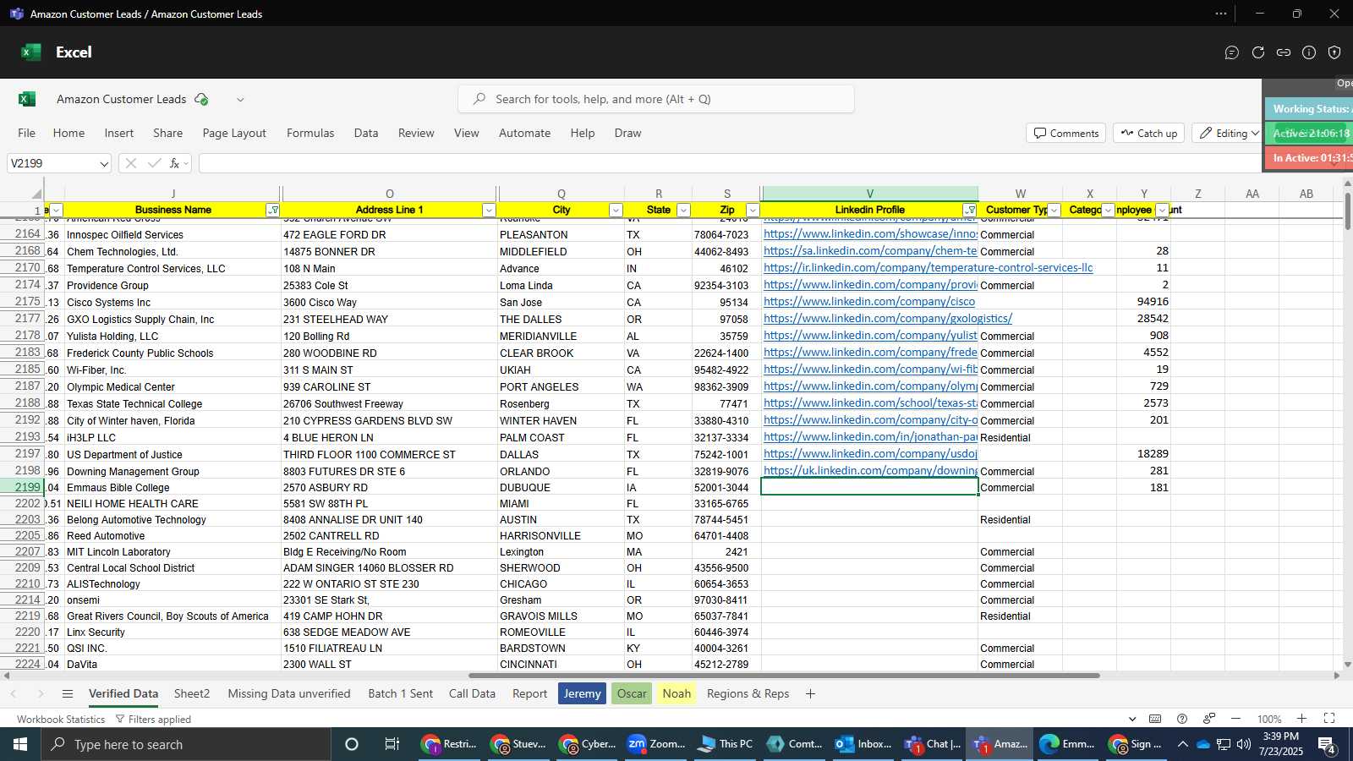Open This PC from taskbar
The height and width of the screenshot is (761, 1353).
coord(725,744)
